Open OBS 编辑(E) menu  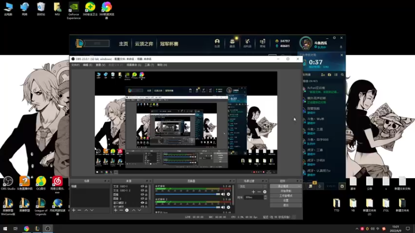click(88, 65)
